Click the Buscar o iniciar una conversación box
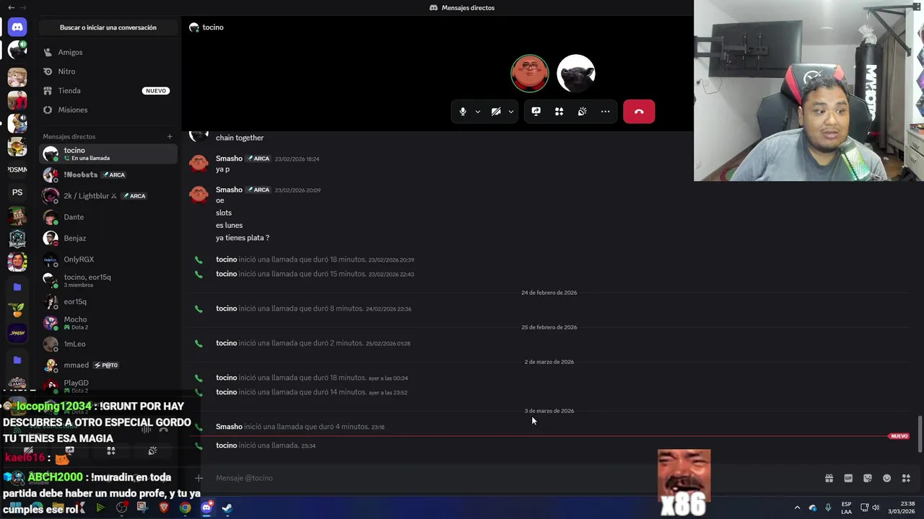 pyautogui.click(x=108, y=27)
